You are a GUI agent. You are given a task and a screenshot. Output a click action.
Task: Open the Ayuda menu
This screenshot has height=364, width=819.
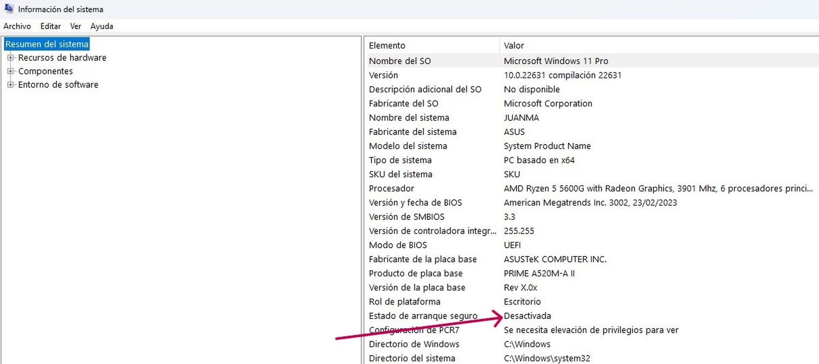101,26
